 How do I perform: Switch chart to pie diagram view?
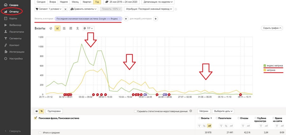(51, 29)
